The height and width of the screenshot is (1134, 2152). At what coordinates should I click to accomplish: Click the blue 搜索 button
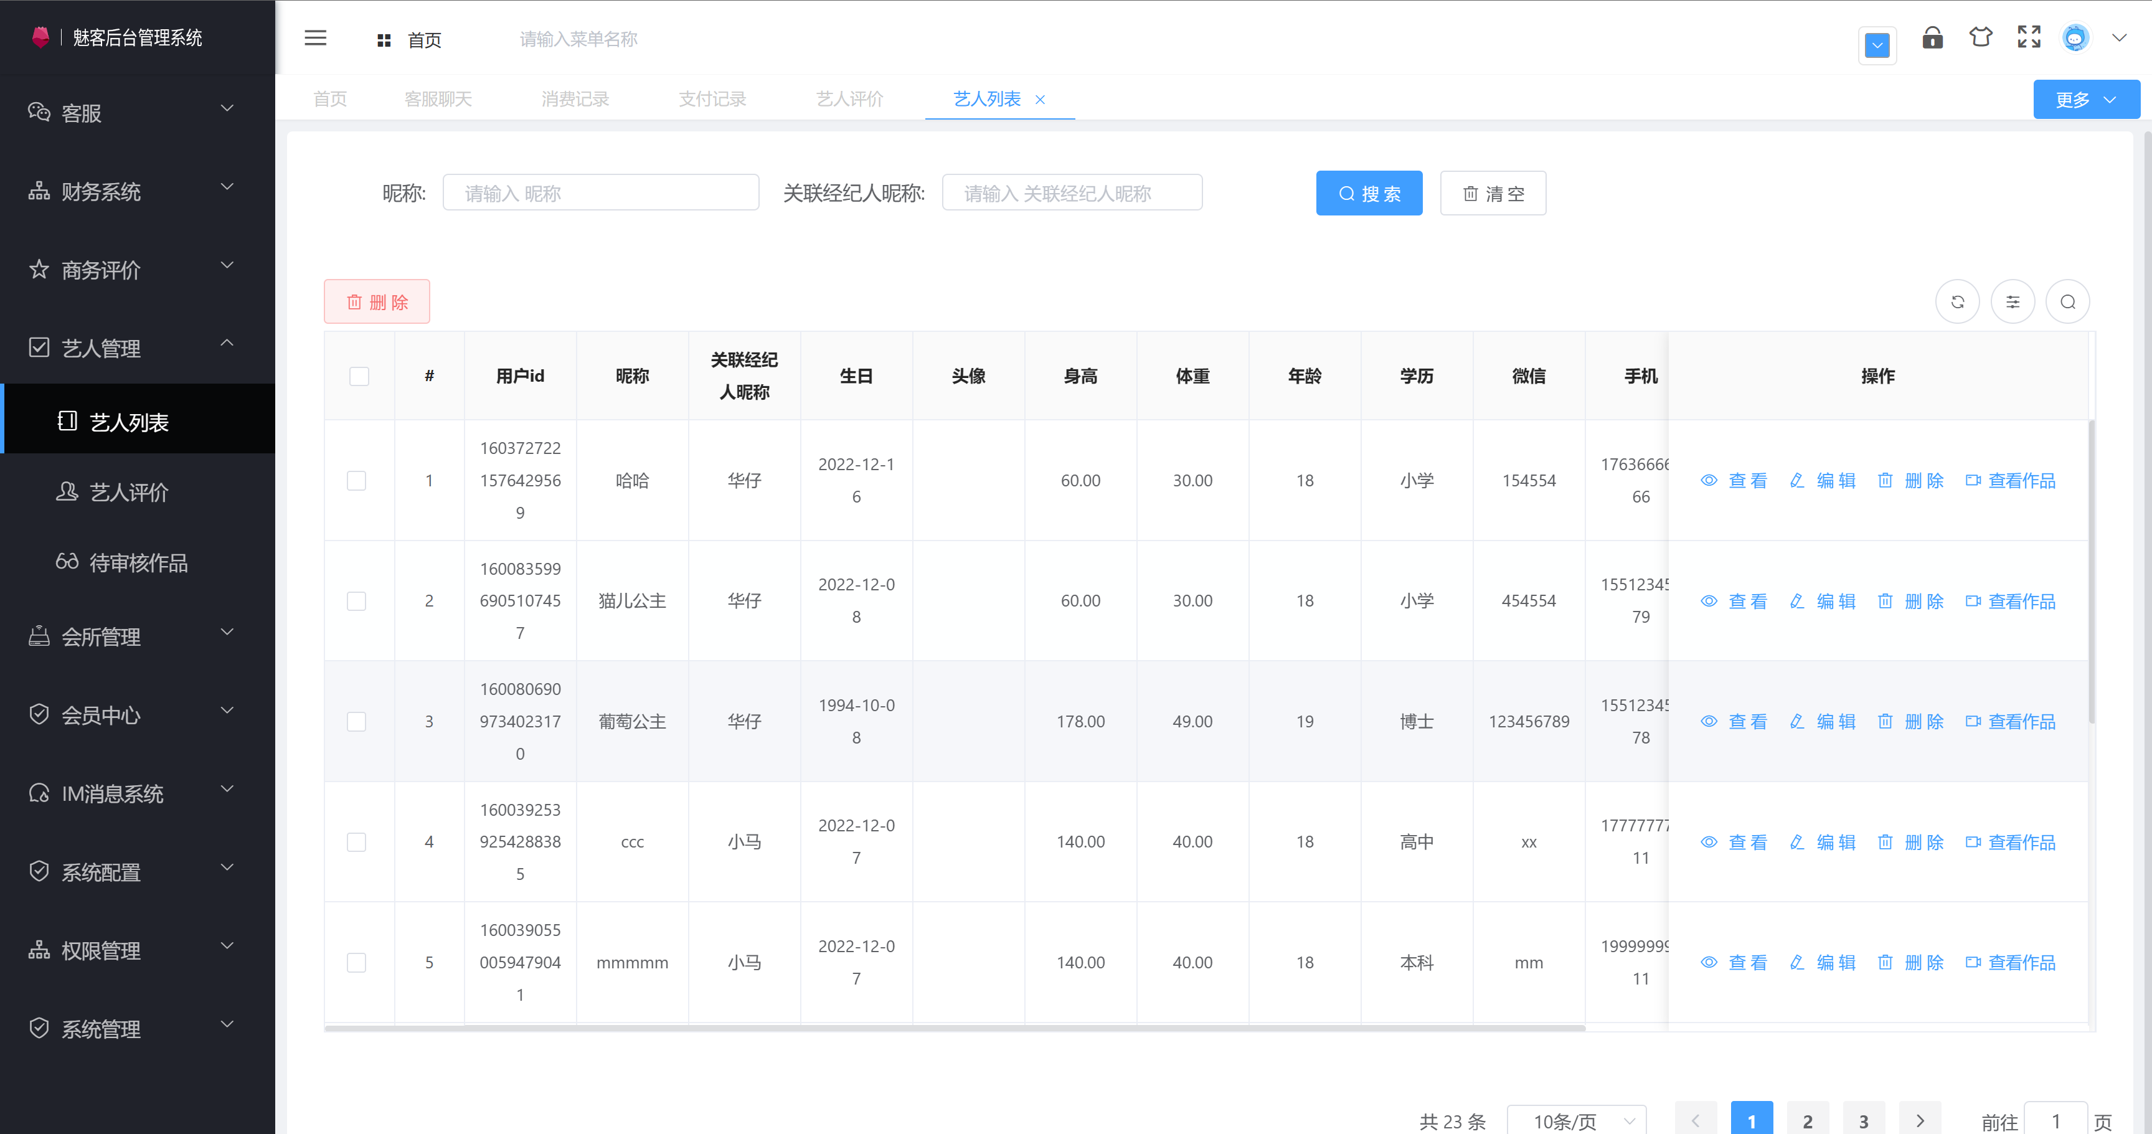pyautogui.click(x=1369, y=193)
